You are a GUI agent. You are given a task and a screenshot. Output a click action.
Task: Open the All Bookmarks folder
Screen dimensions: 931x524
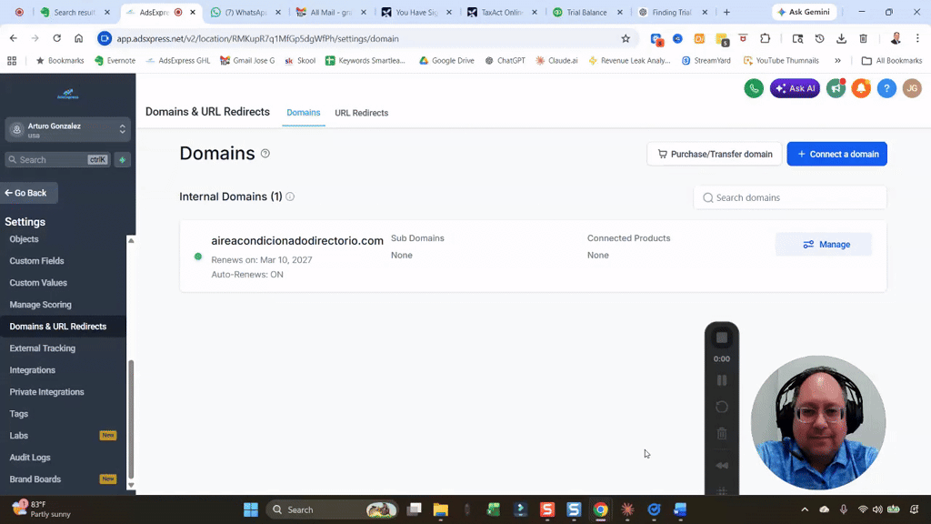892,61
